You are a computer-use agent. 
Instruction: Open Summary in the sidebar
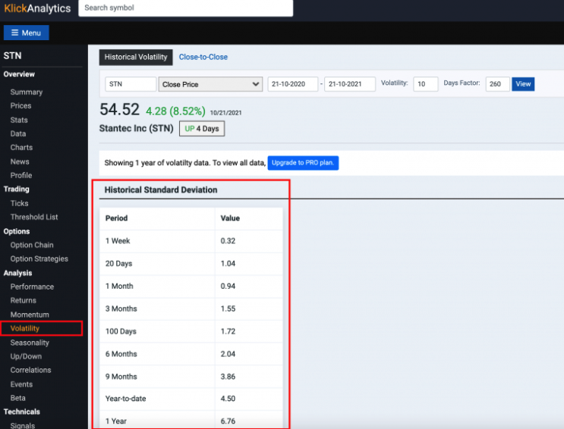[x=27, y=92]
